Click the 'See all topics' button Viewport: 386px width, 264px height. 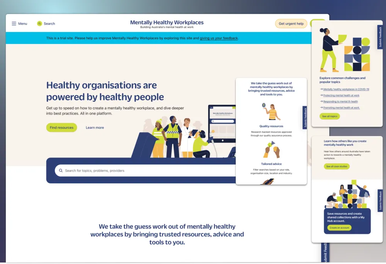330,116
